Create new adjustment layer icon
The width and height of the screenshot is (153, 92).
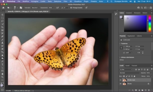(x=139, y=90)
